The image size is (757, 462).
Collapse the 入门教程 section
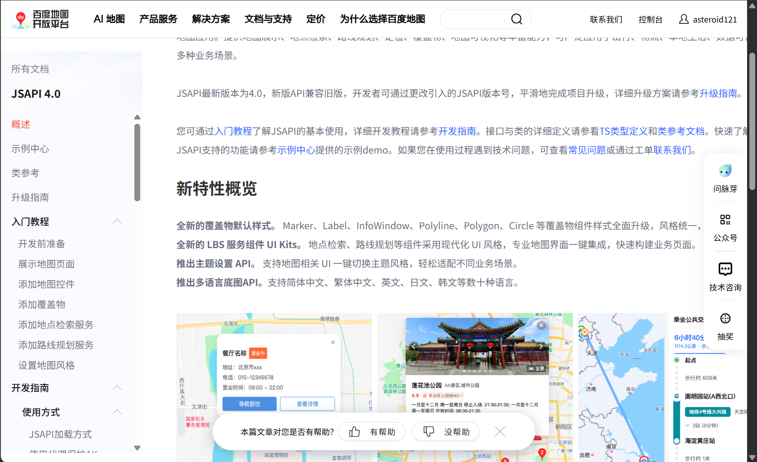(x=117, y=221)
